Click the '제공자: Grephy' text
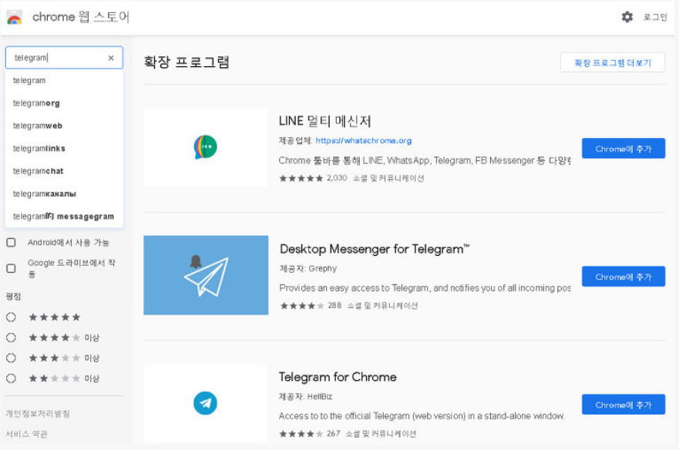Viewport: 679px width, 450px height. tap(308, 268)
